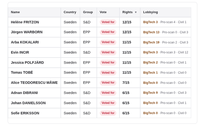202x129 pixels.
Task: Click Adnan DIBRANI's BigTech 9 lobbying label
Action: pyautogui.click(x=150, y=93)
